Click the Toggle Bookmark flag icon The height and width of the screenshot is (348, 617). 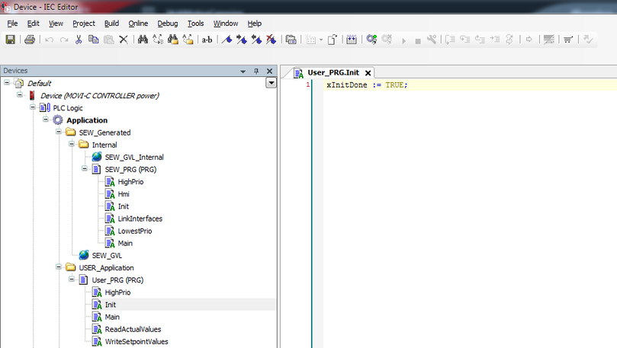227,40
